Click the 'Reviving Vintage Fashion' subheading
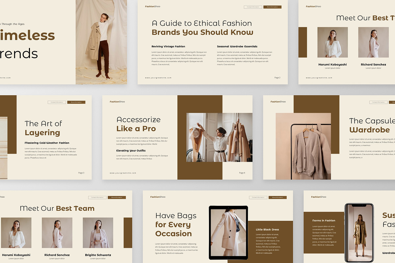Viewport: 395px width, 263px height. pyautogui.click(x=168, y=46)
